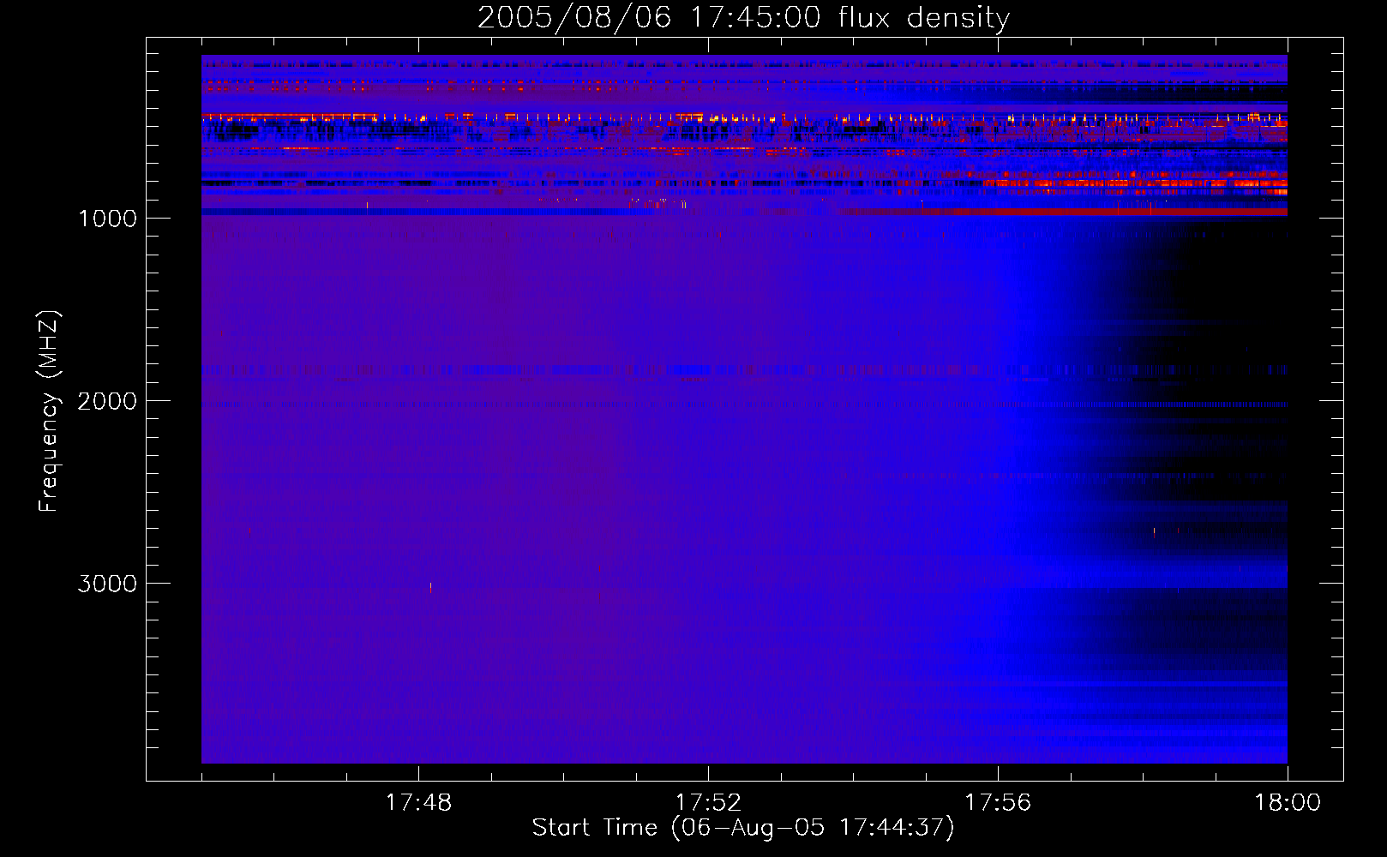Select the 'Start Time (06-Aug-05 17:44:37)' label
Image resolution: width=1387 pixels, height=857 pixels.
pos(743,828)
